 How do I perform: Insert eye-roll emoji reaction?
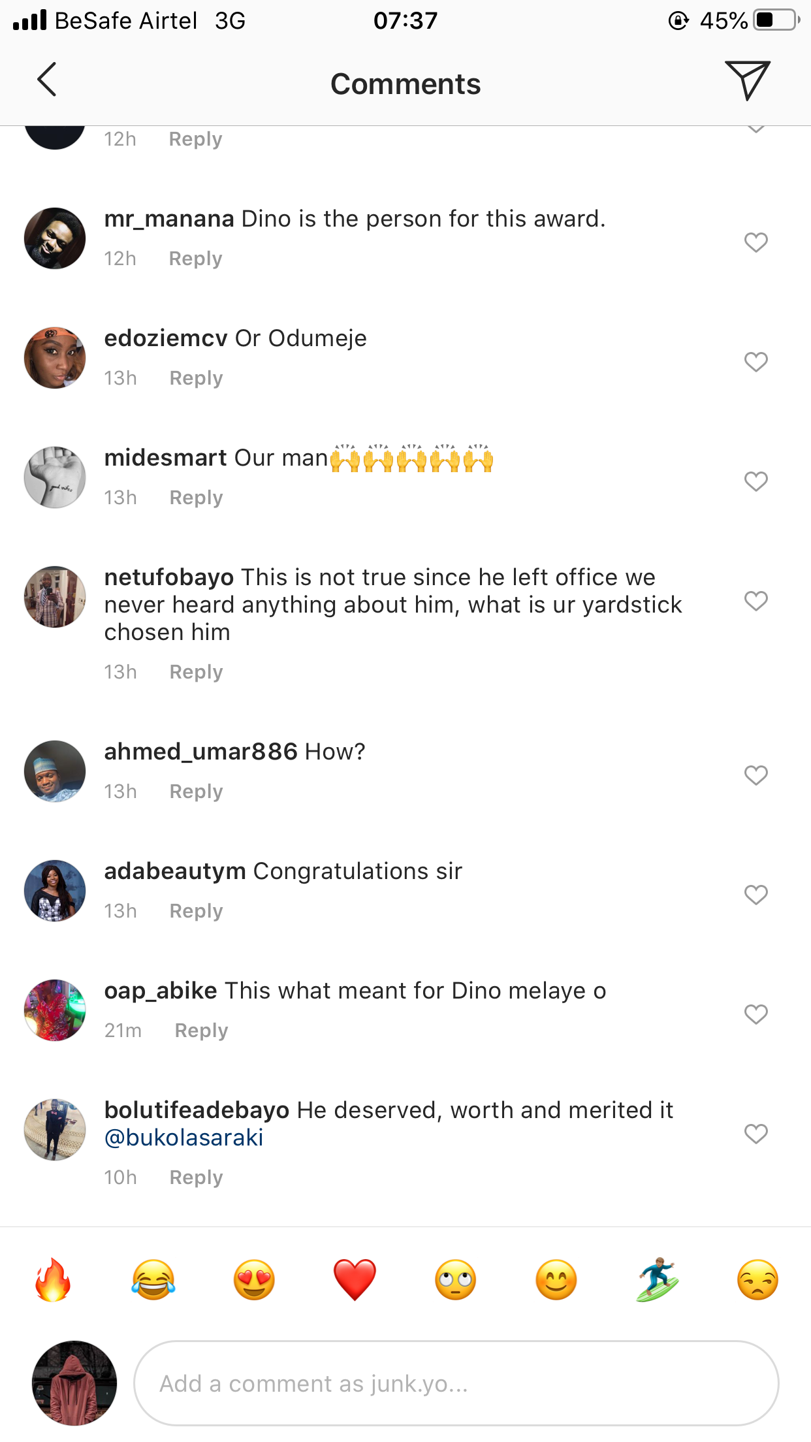(455, 1280)
